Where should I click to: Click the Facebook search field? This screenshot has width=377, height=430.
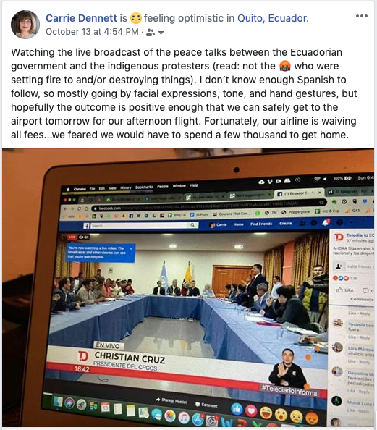(x=144, y=225)
